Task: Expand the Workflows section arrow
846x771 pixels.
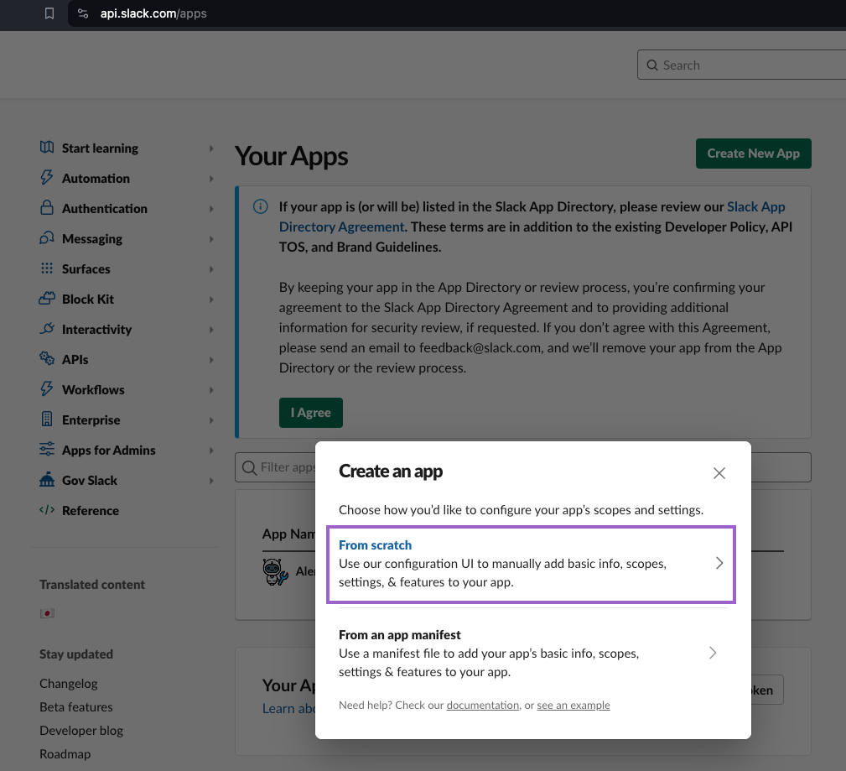Action: click(211, 390)
